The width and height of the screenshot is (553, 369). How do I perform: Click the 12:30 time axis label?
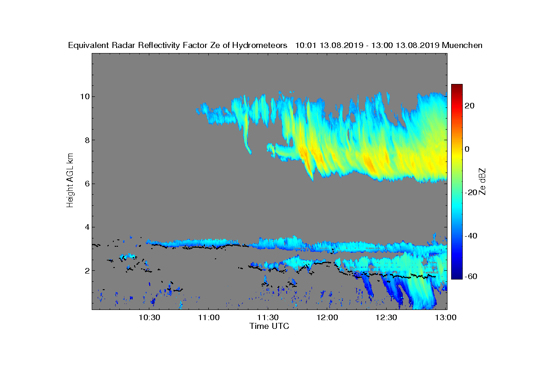[387, 317]
